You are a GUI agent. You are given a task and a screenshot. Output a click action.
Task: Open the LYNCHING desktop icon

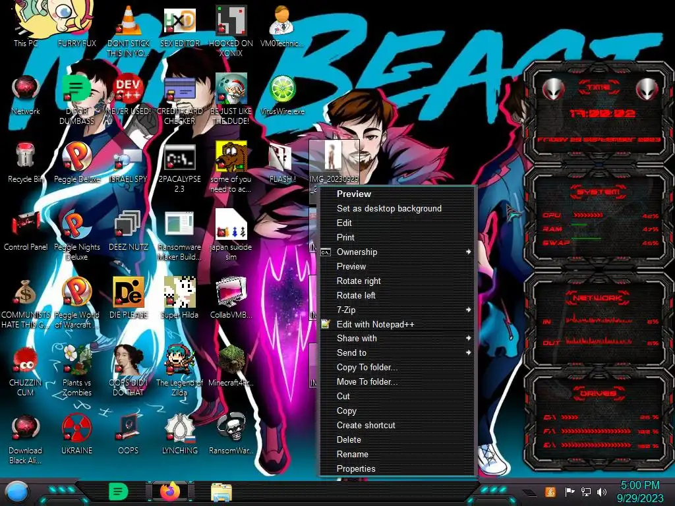tap(179, 435)
